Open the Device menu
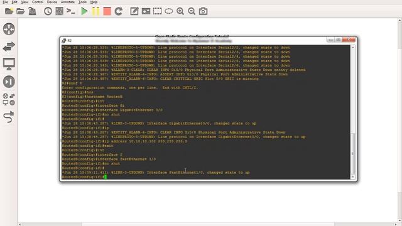Viewport: 402px width, 226px height. point(52,2)
